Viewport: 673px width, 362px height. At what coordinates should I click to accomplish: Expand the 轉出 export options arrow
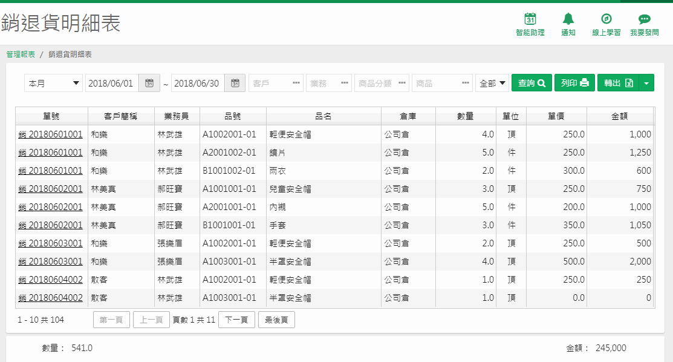646,83
